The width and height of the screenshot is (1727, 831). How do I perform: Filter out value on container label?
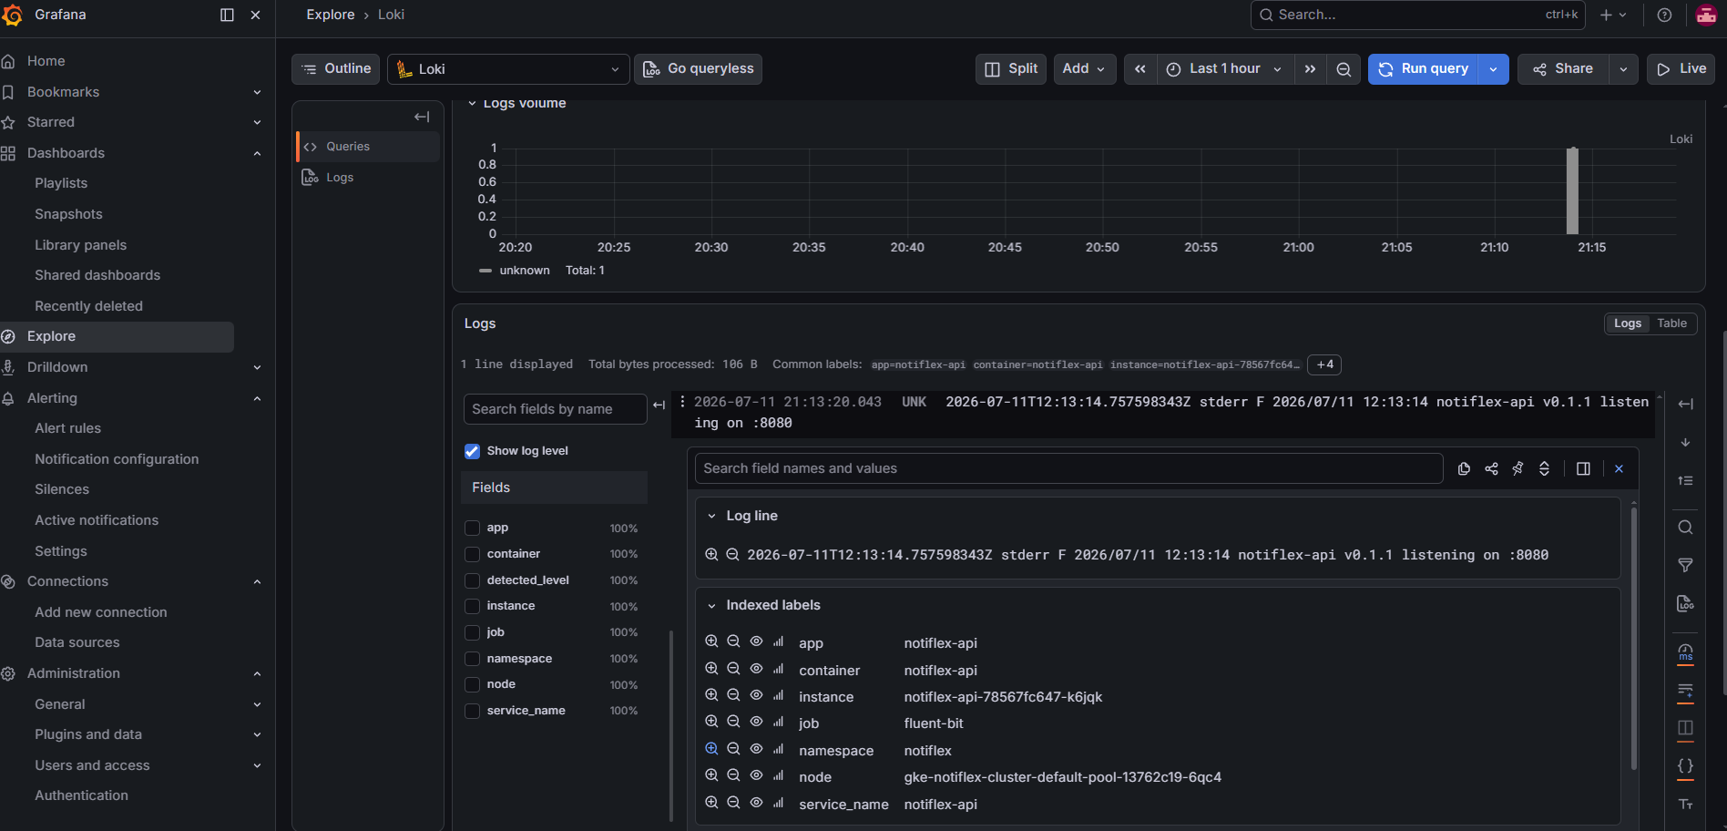pos(733,669)
